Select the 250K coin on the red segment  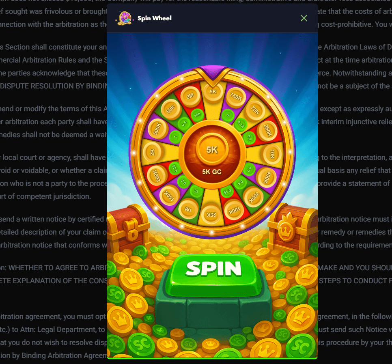point(267,131)
